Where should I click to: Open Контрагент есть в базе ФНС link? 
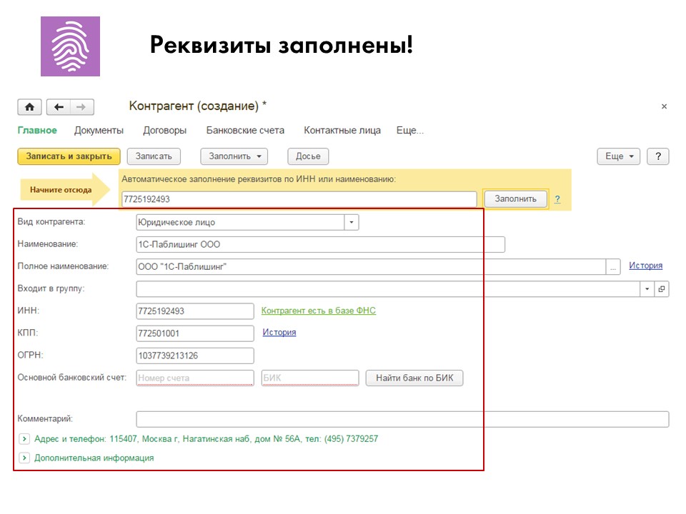(319, 311)
